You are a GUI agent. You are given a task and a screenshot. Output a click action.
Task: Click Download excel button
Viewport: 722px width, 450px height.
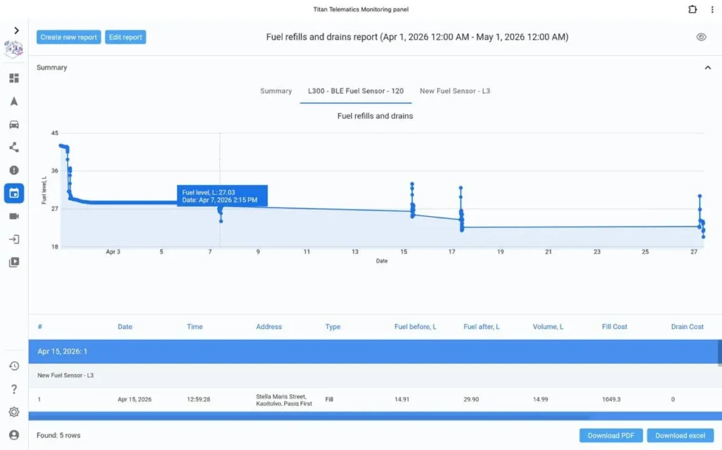(x=680, y=435)
